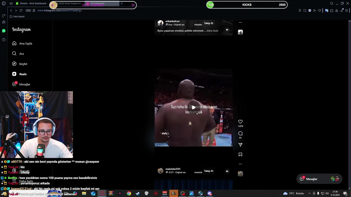351x197 pixels.
Task: Open Ana Sayfa in Instagram sidebar
Action: click(22, 44)
